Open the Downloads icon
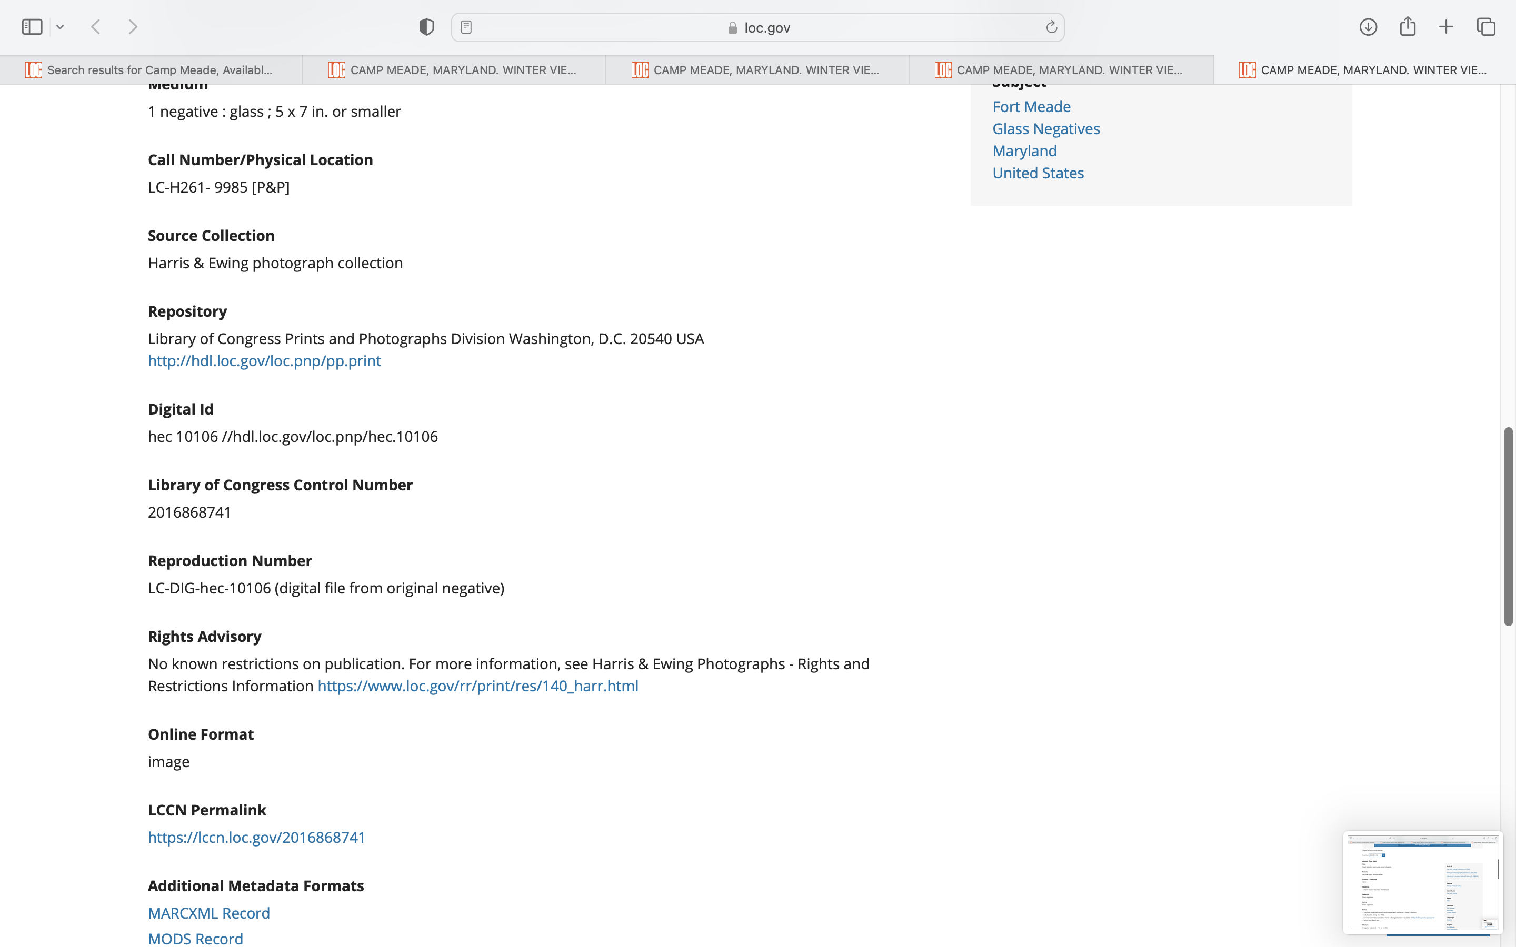 pyautogui.click(x=1368, y=27)
